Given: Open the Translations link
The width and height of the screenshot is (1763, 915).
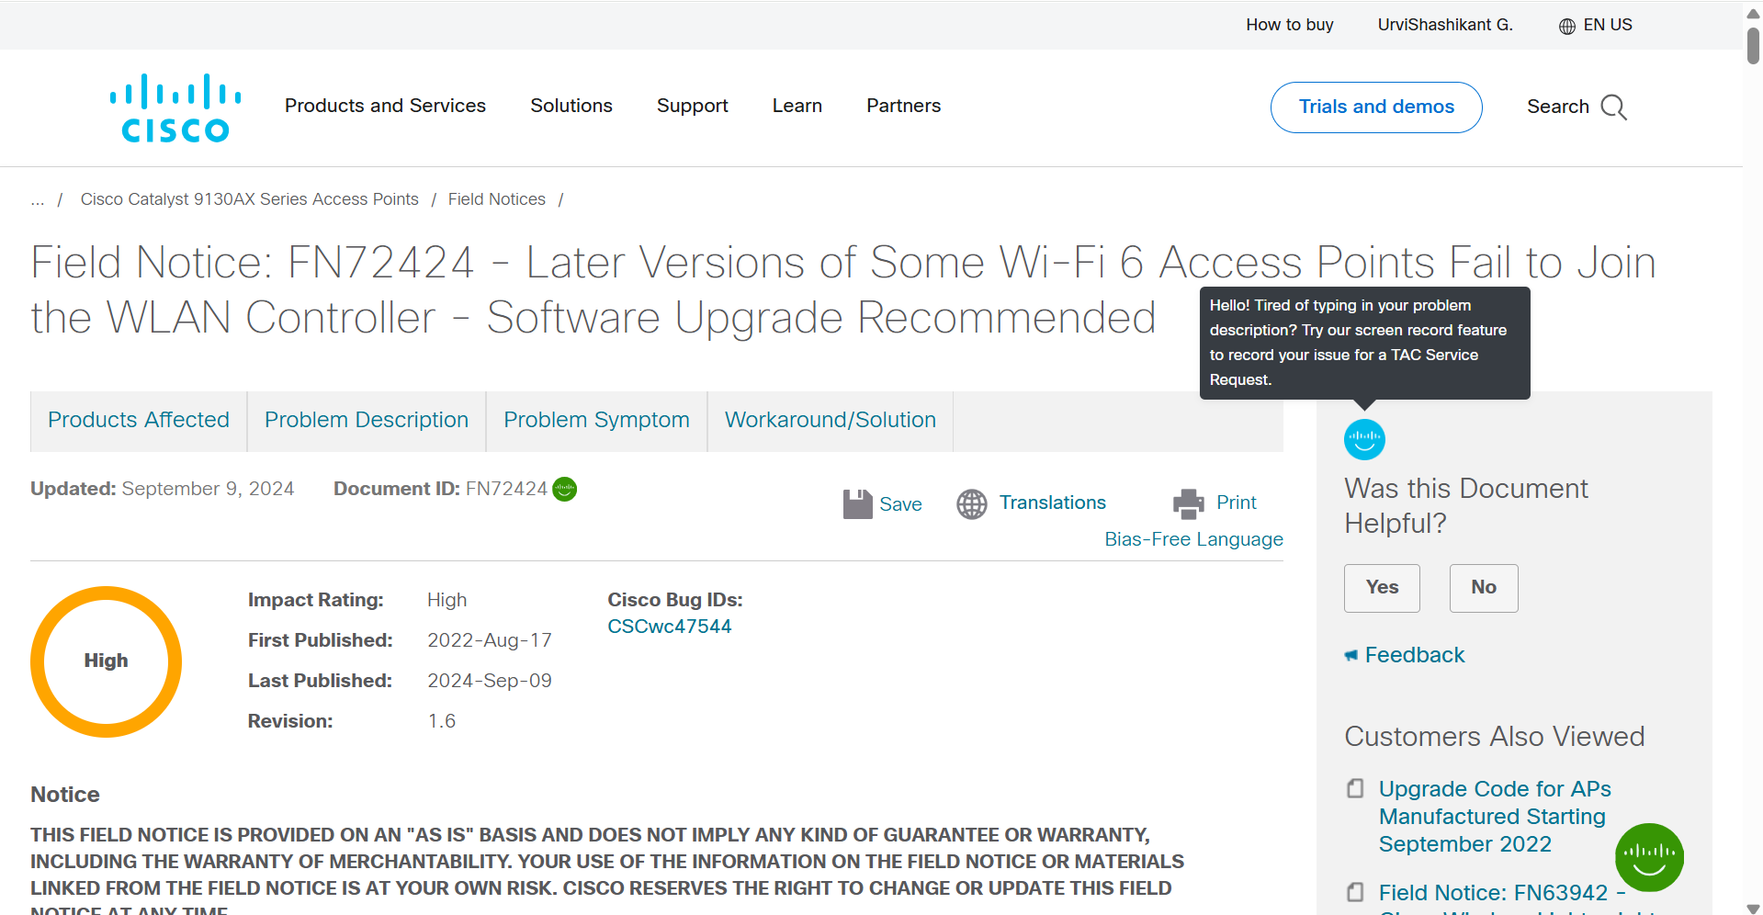Looking at the screenshot, I should 1053,503.
